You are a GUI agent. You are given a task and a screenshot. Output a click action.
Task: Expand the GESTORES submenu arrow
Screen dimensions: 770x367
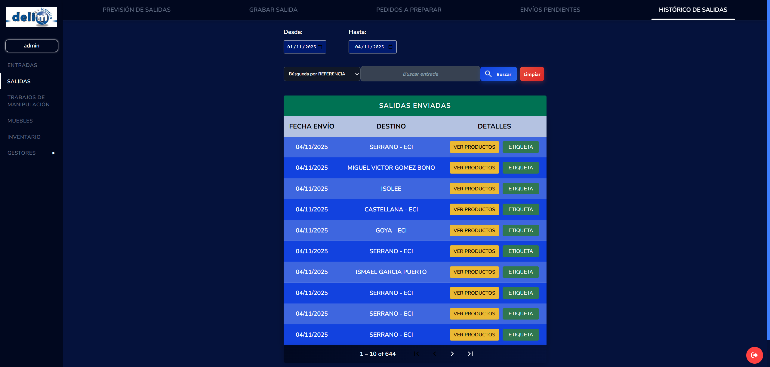(x=54, y=153)
